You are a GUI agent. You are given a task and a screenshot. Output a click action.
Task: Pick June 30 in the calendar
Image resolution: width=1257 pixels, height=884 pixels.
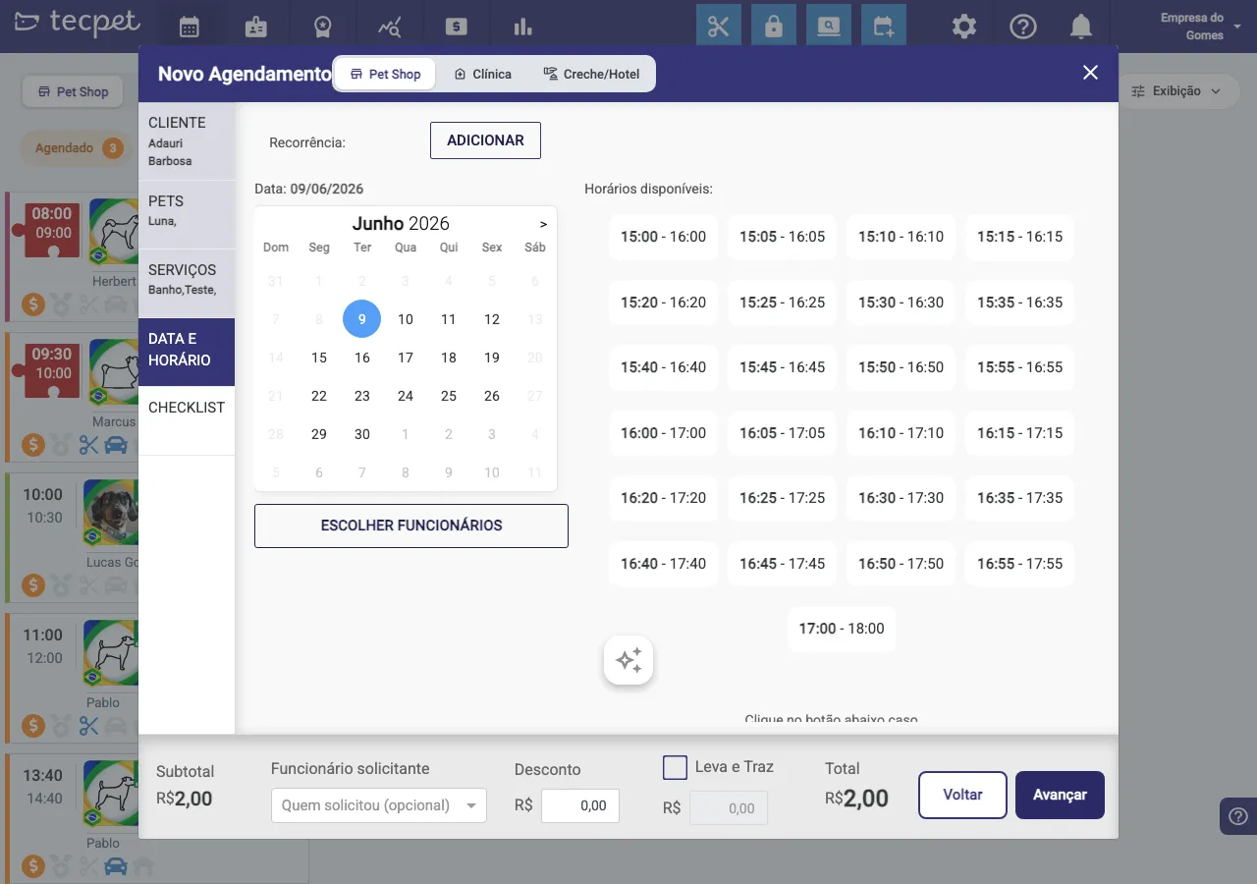tap(362, 434)
